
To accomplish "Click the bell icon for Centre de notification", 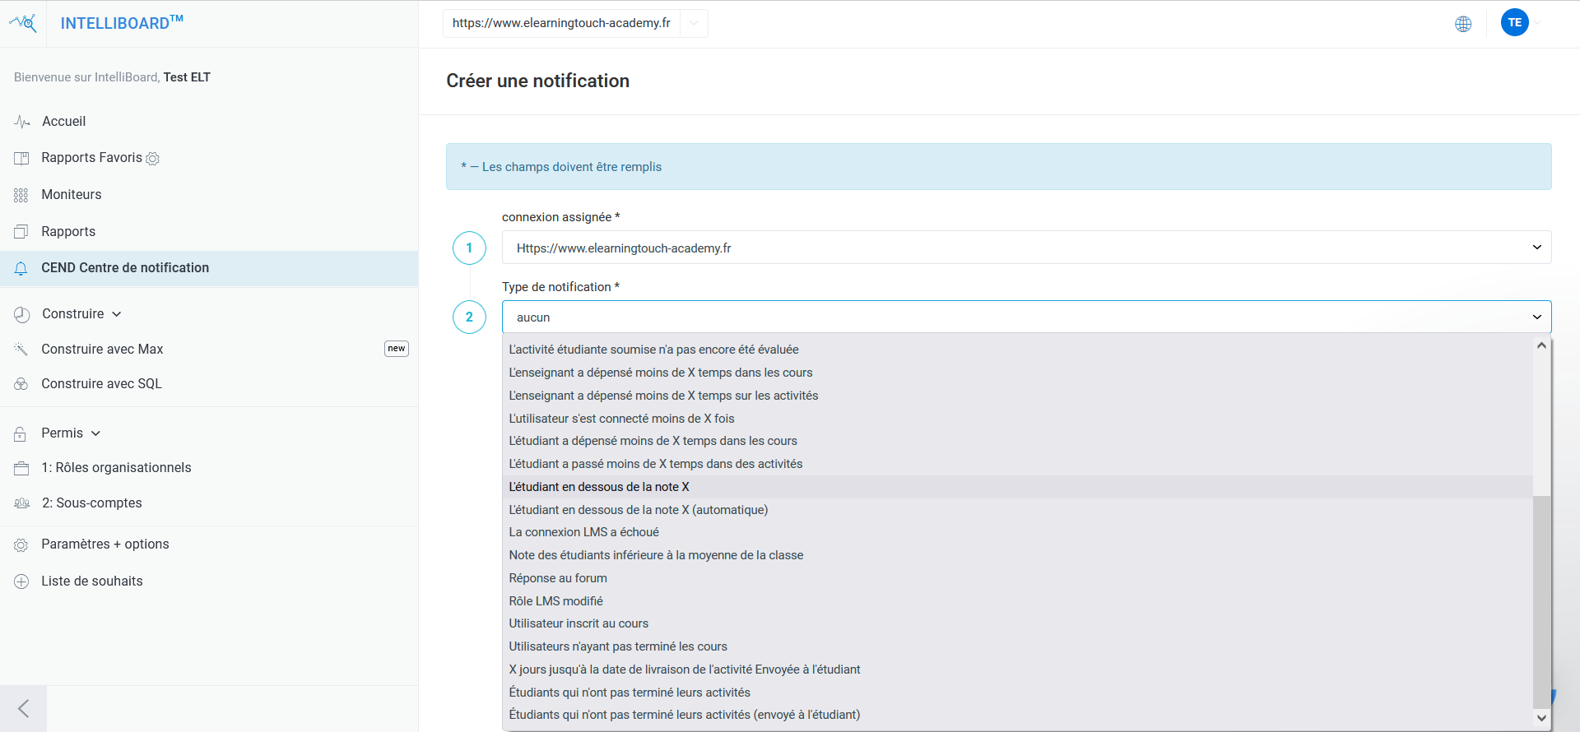I will click(x=21, y=268).
